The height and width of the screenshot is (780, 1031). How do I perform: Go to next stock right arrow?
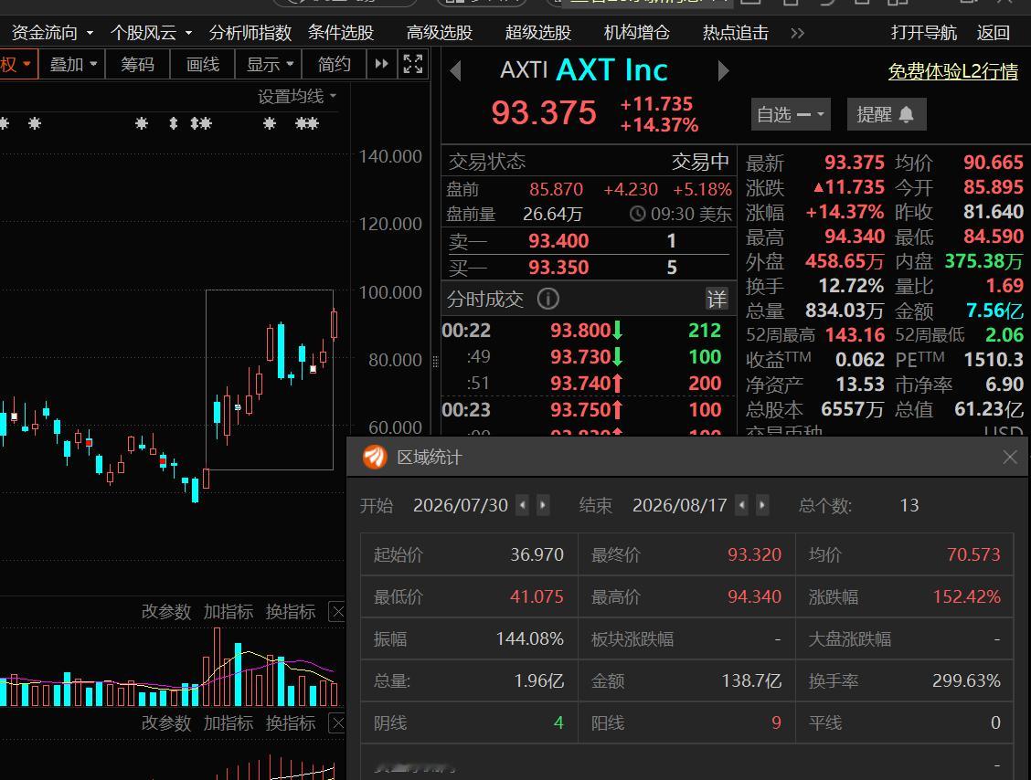point(723,70)
